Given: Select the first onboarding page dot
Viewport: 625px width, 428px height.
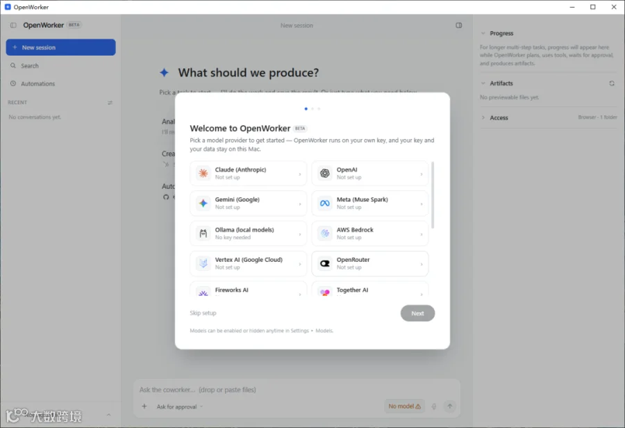Looking at the screenshot, I should pyautogui.click(x=306, y=108).
